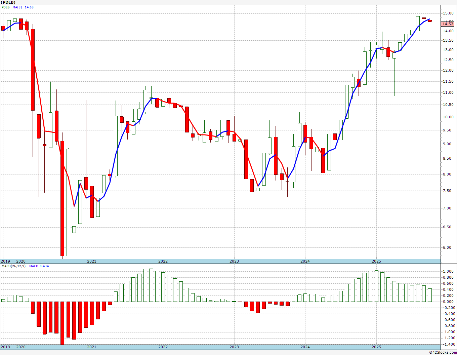
Task: Click the most negative red MACD bar
Action: pos(62,323)
